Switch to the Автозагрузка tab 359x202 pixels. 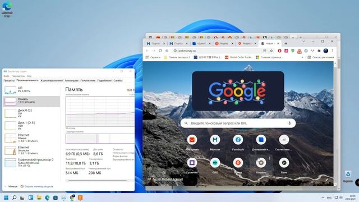coord(71,81)
